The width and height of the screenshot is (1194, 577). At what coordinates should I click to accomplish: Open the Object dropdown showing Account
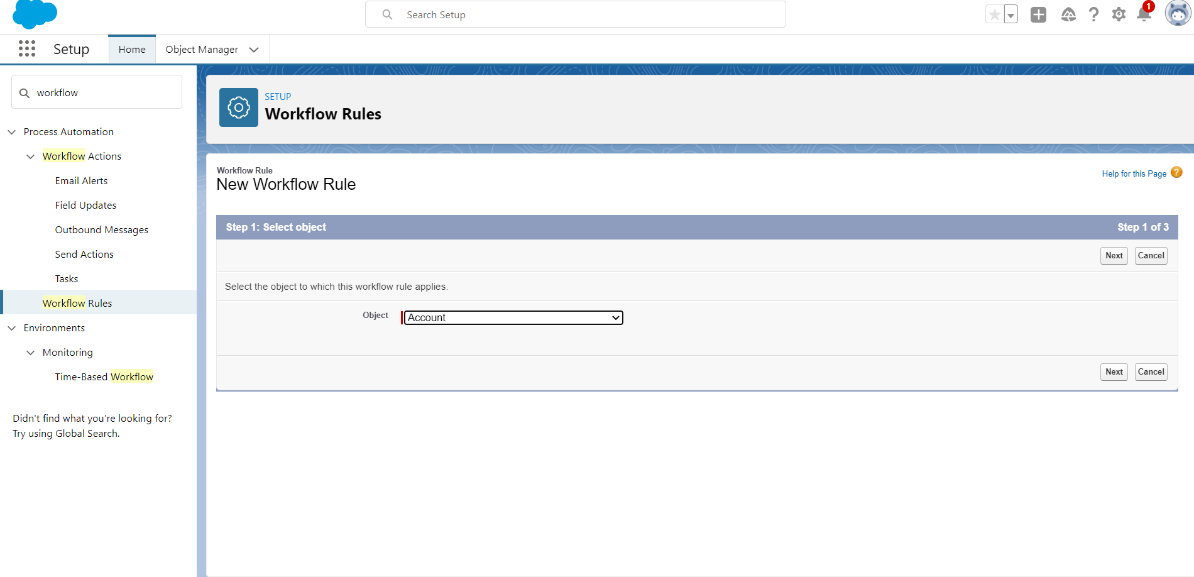coord(513,318)
